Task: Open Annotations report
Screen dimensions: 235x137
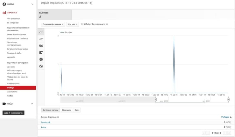Action: (12, 92)
